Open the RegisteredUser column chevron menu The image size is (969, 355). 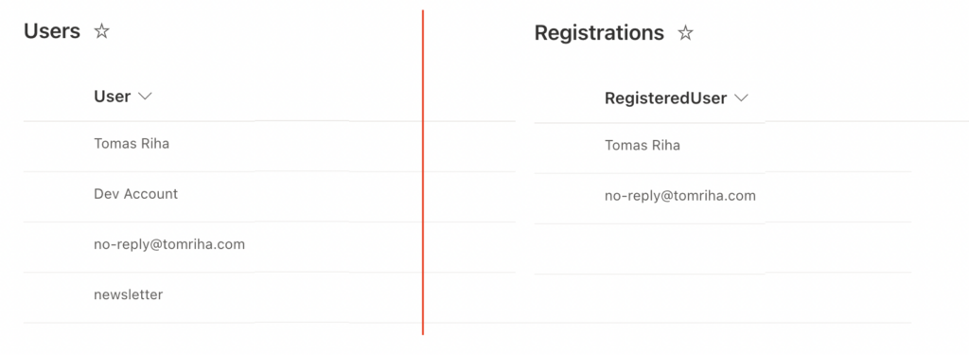[741, 98]
